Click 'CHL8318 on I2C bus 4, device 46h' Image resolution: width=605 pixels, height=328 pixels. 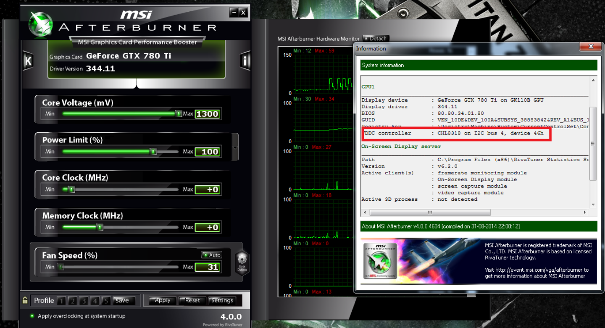point(490,133)
